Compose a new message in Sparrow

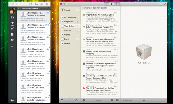(x=31, y=4)
